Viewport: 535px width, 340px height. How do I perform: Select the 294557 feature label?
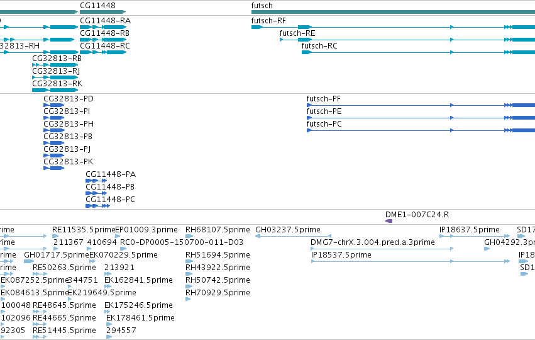pyautogui.click(x=121, y=331)
